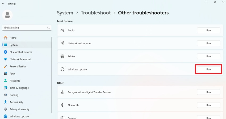Open Time & language settings
226x119 pixels.
click(27, 88)
